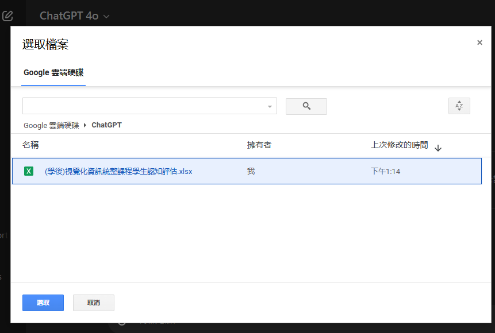Sort by 上次修改的時間 column header

pyautogui.click(x=400, y=145)
